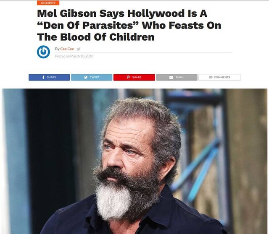Open Cee Cee author profile link
The width and height of the screenshot is (269, 234).
tap(67, 49)
